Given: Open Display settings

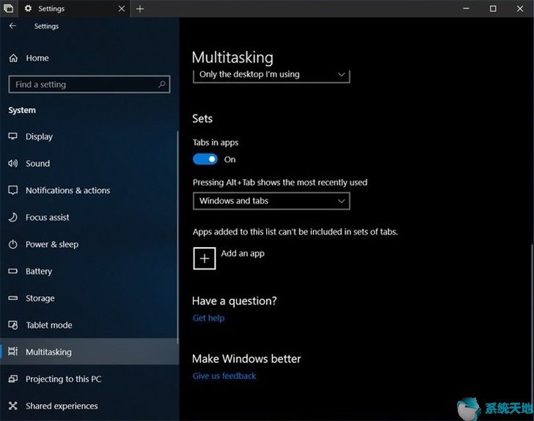Looking at the screenshot, I should tap(89, 136).
